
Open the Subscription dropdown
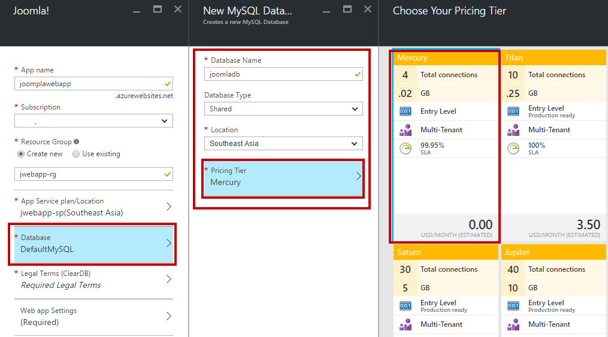tap(93, 121)
